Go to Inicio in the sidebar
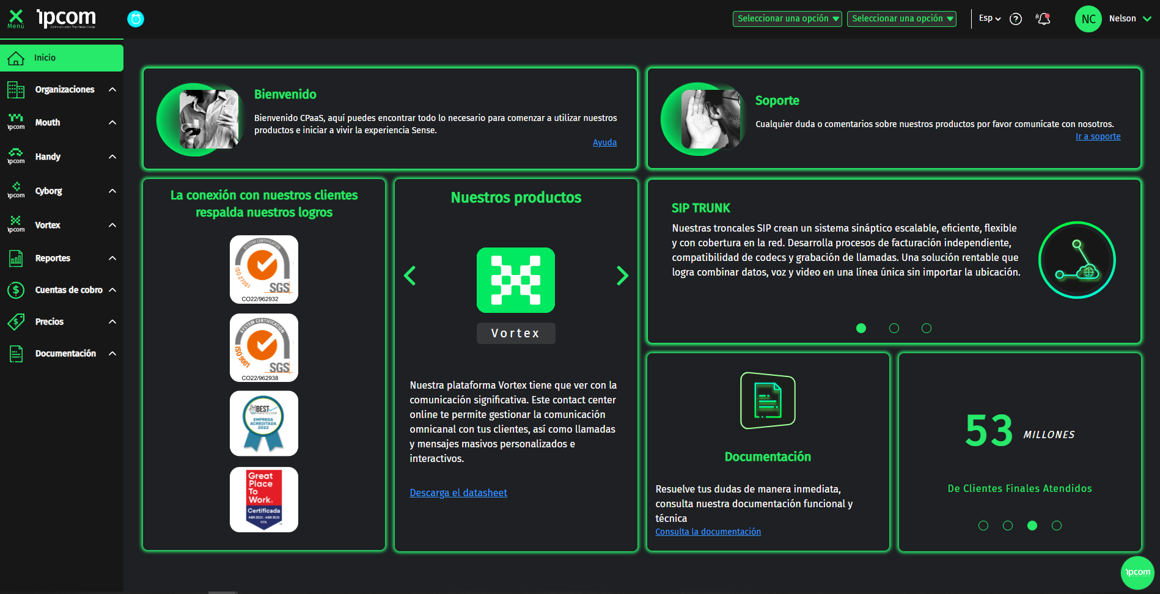This screenshot has width=1160, height=594. (x=62, y=58)
